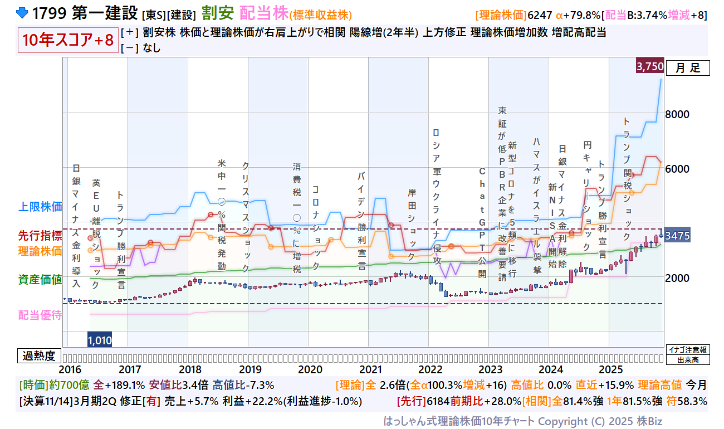Click the コロナショック event annotation
Screen dimensions: 724x429
click(x=316, y=227)
